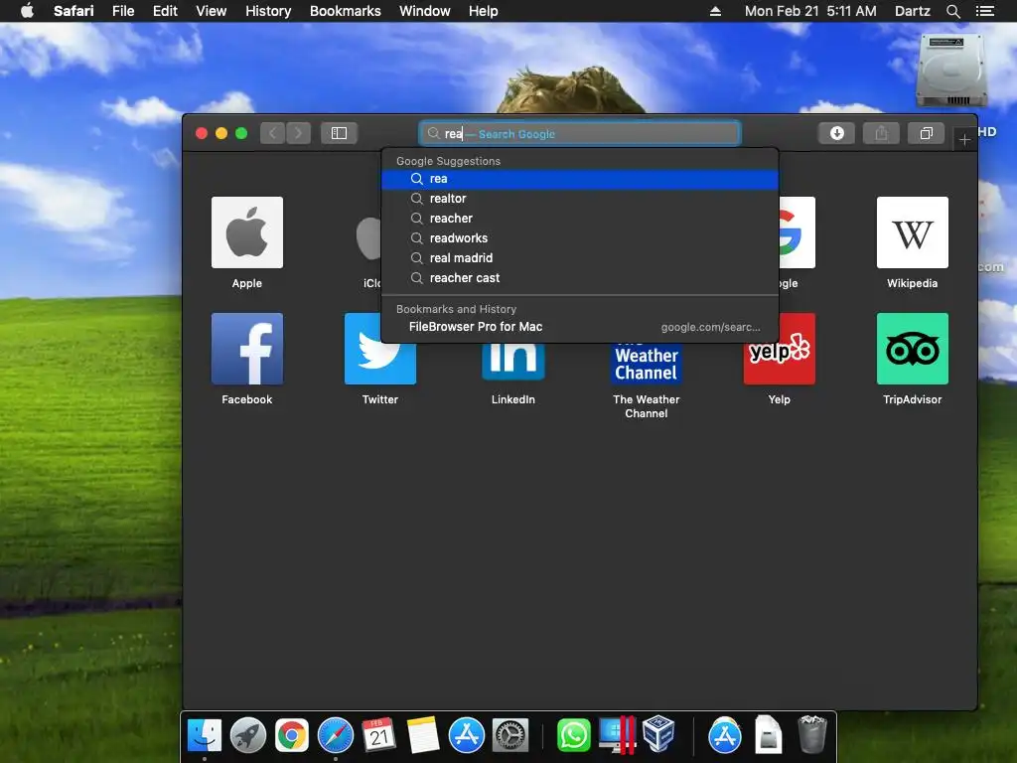
Task: Open TripAdvisor favorite tile
Action: [912, 349]
